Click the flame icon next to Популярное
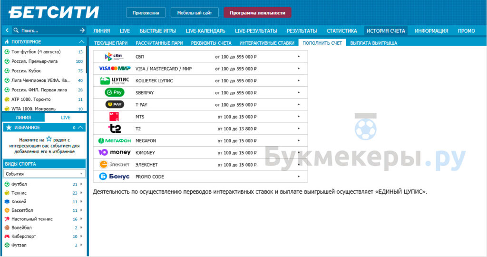This screenshot has height=257, width=487. tap(7, 41)
